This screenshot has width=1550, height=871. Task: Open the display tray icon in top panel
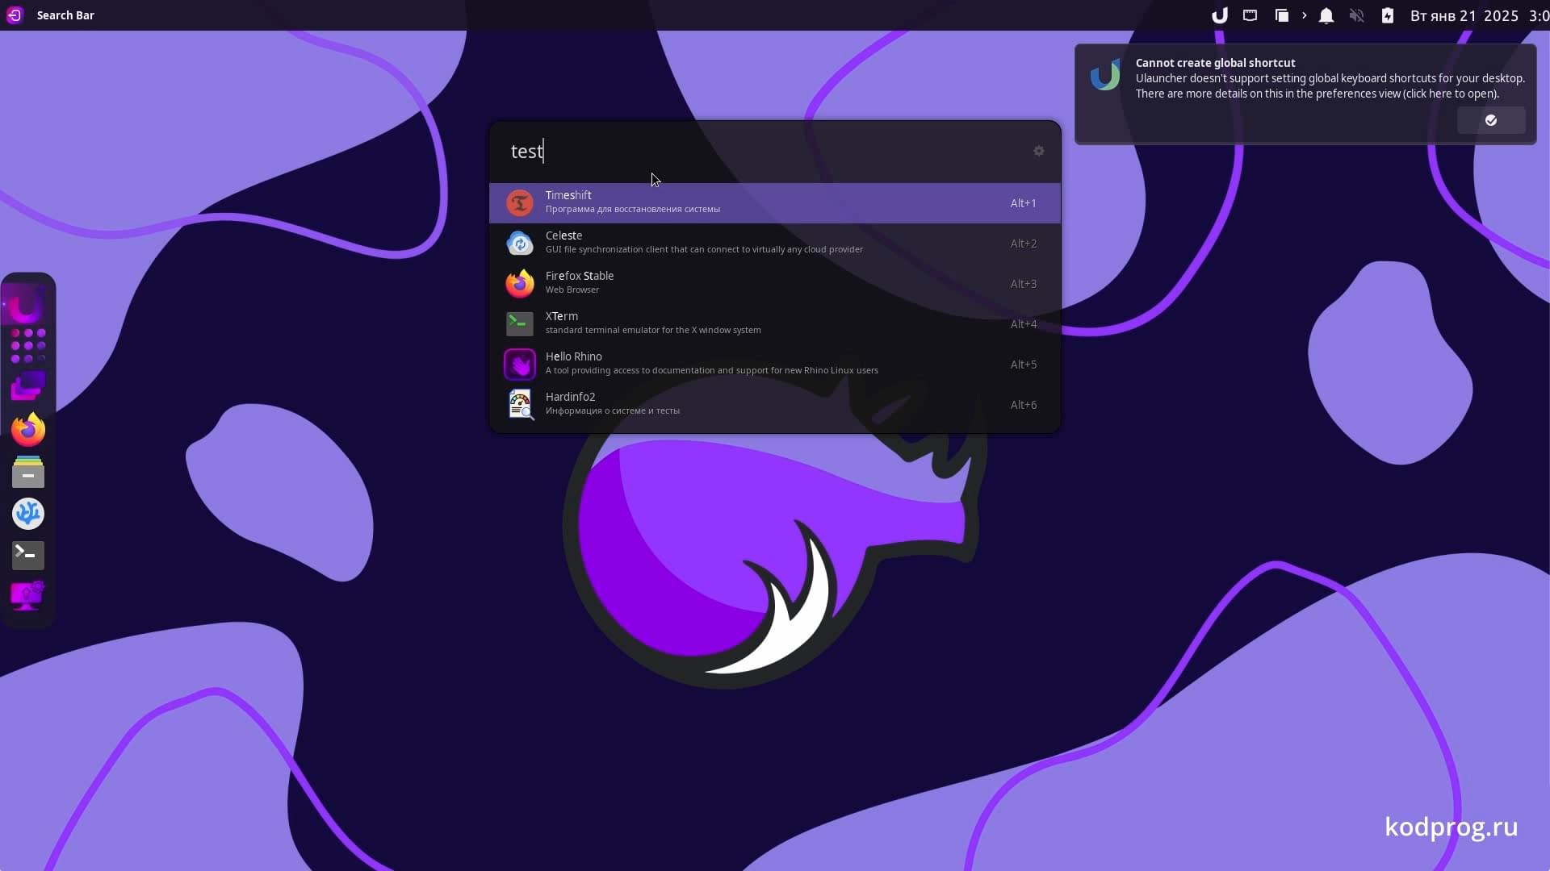[x=1250, y=15]
